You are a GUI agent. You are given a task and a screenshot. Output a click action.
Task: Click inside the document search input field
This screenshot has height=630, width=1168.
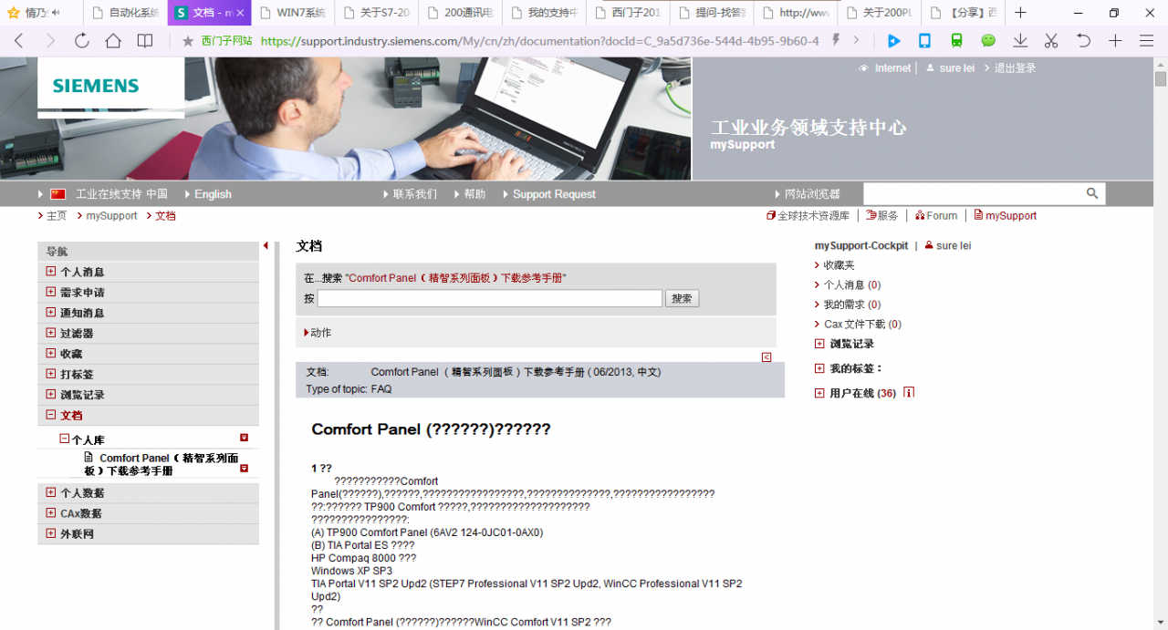click(489, 297)
